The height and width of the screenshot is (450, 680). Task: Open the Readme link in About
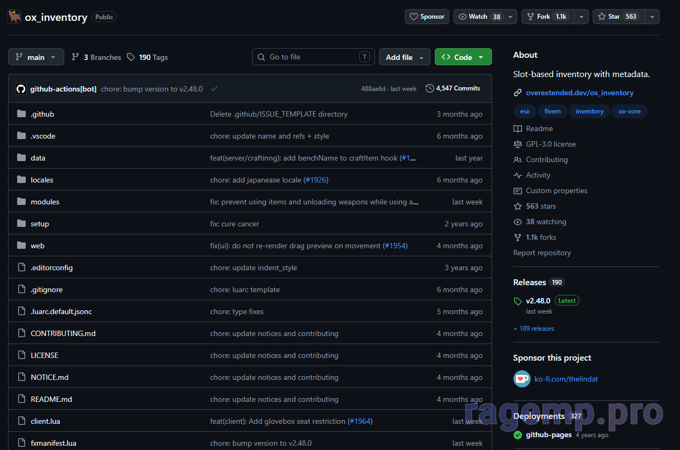(x=539, y=128)
